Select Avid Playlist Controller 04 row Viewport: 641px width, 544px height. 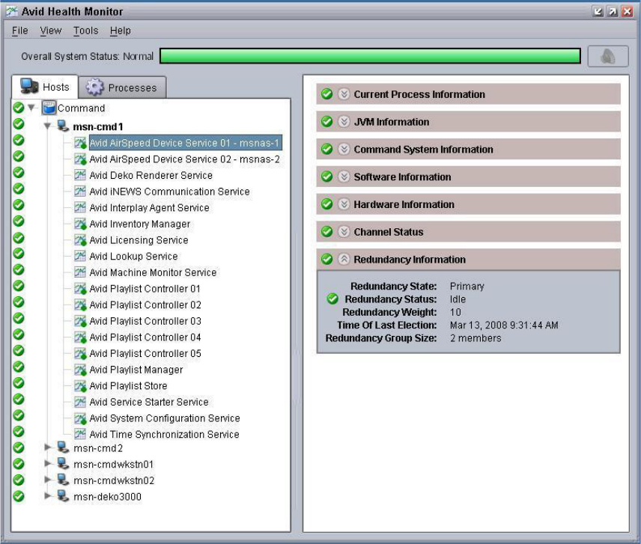click(x=145, y=337)
